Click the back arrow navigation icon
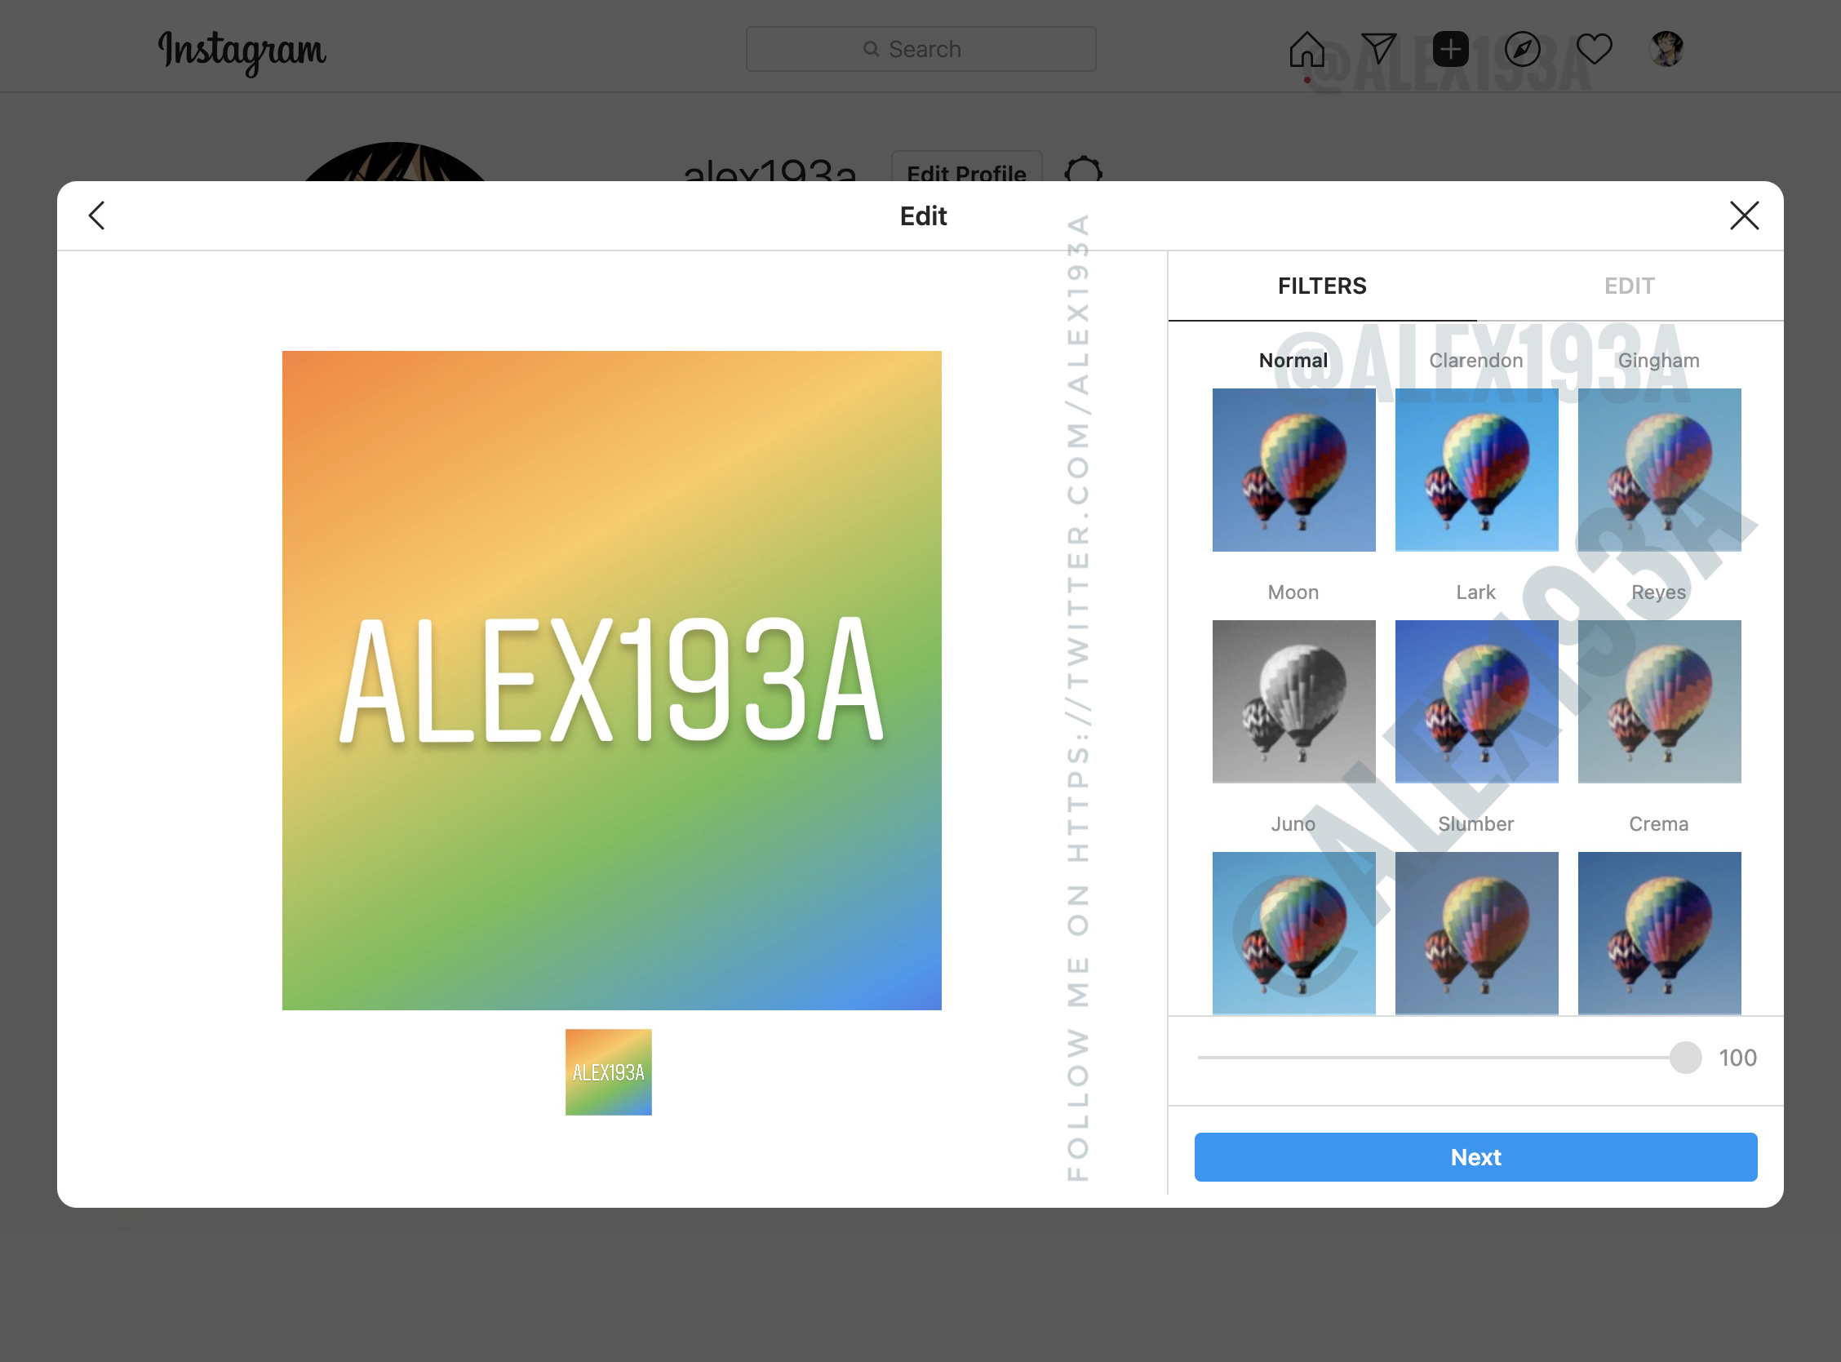The height and width of the screenshot is (1362, 1841). tap(95, 215)
